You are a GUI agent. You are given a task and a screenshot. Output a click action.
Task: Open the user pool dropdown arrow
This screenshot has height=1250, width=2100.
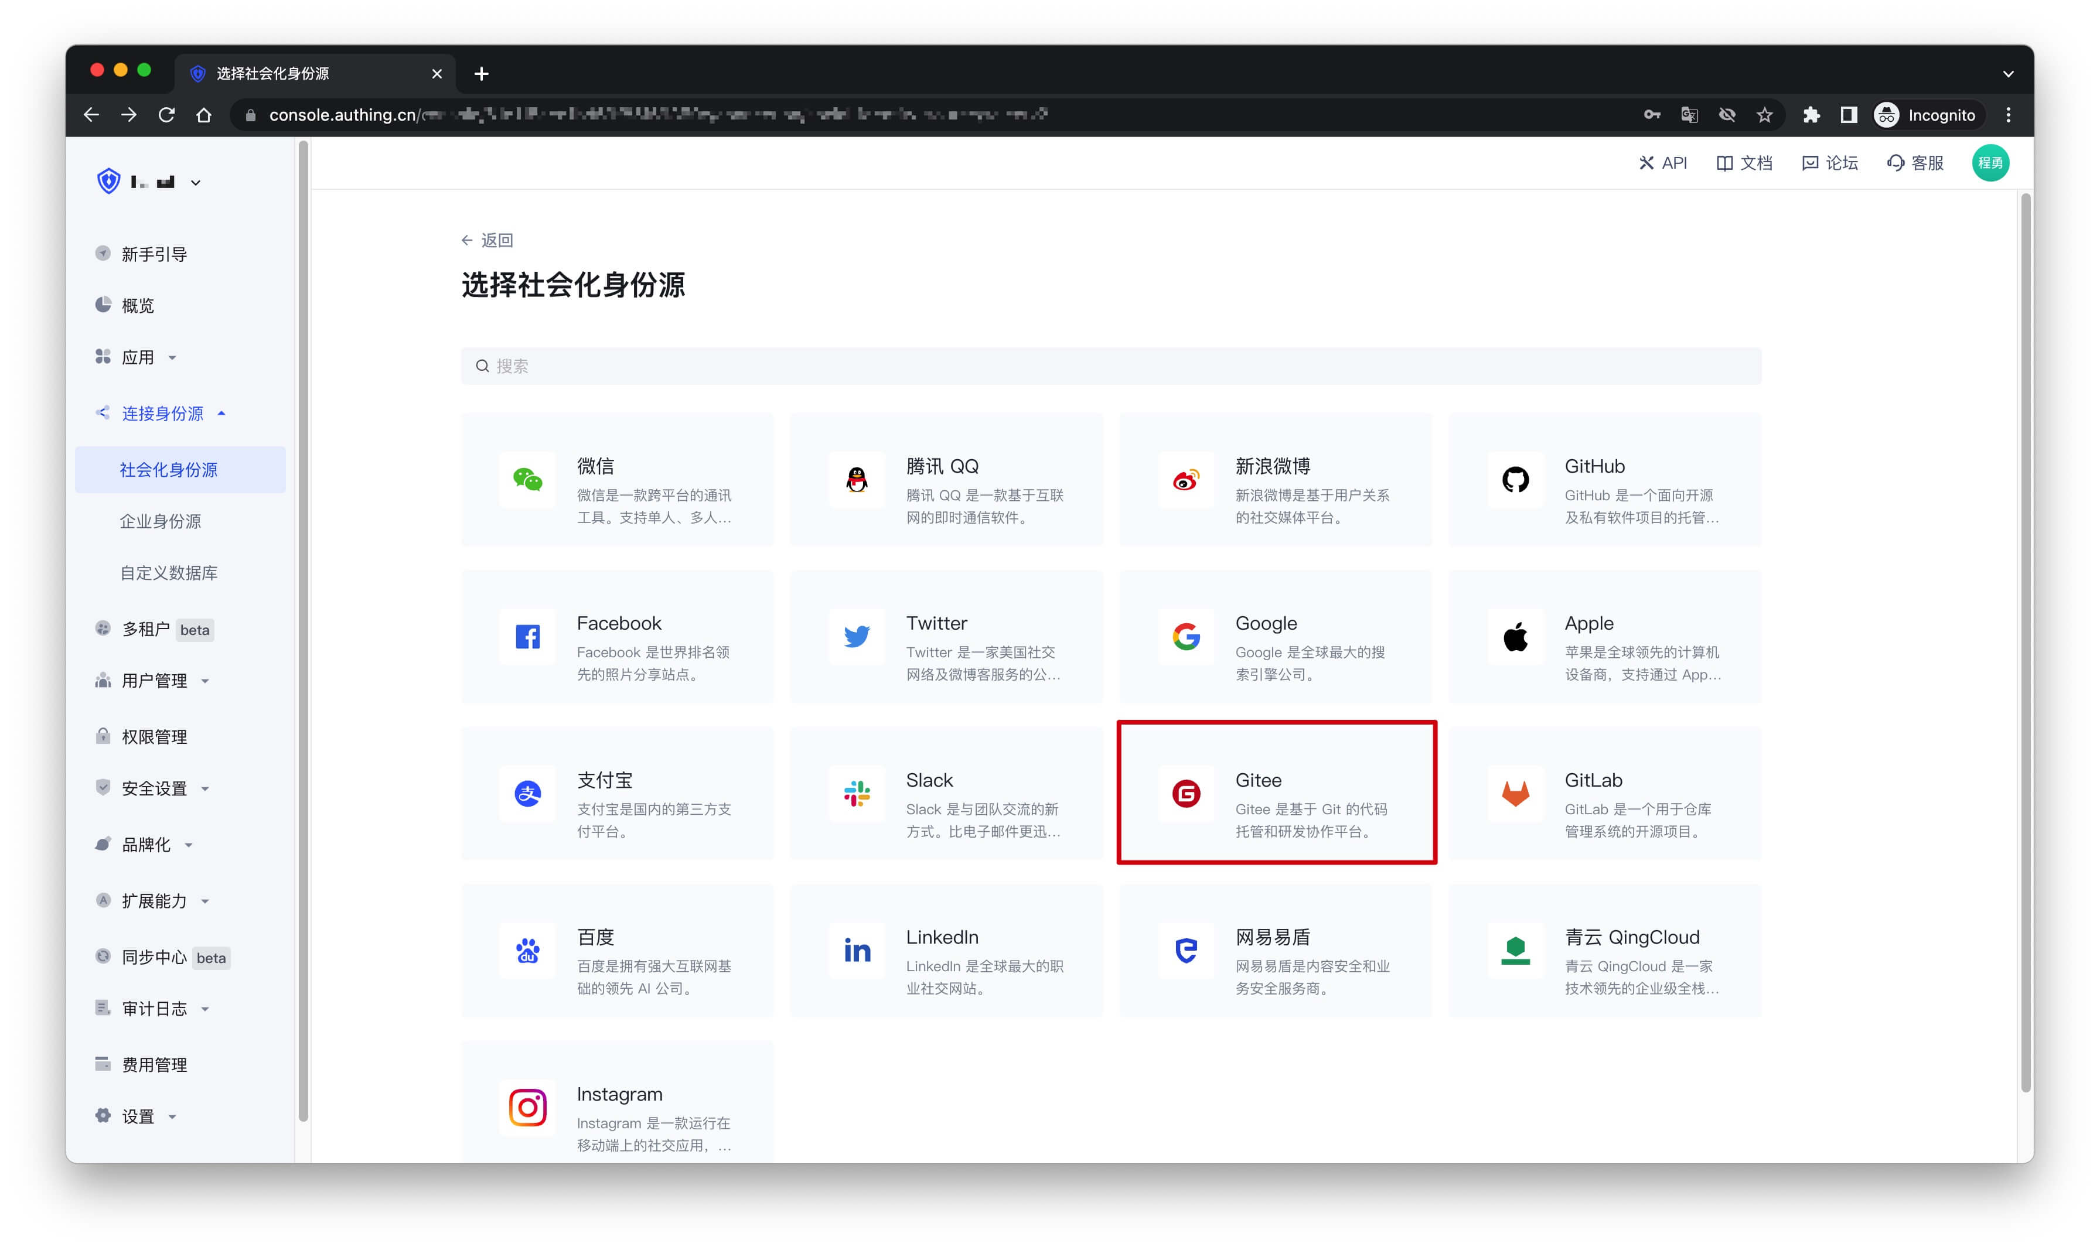196,182
